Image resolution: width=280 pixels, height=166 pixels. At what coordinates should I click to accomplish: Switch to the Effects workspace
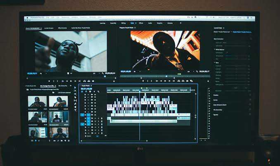[x=141, y=23]
